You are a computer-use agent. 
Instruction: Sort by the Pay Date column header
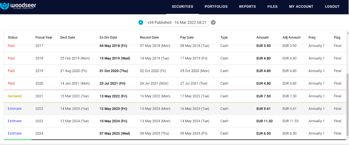click(x=187, y=38)
